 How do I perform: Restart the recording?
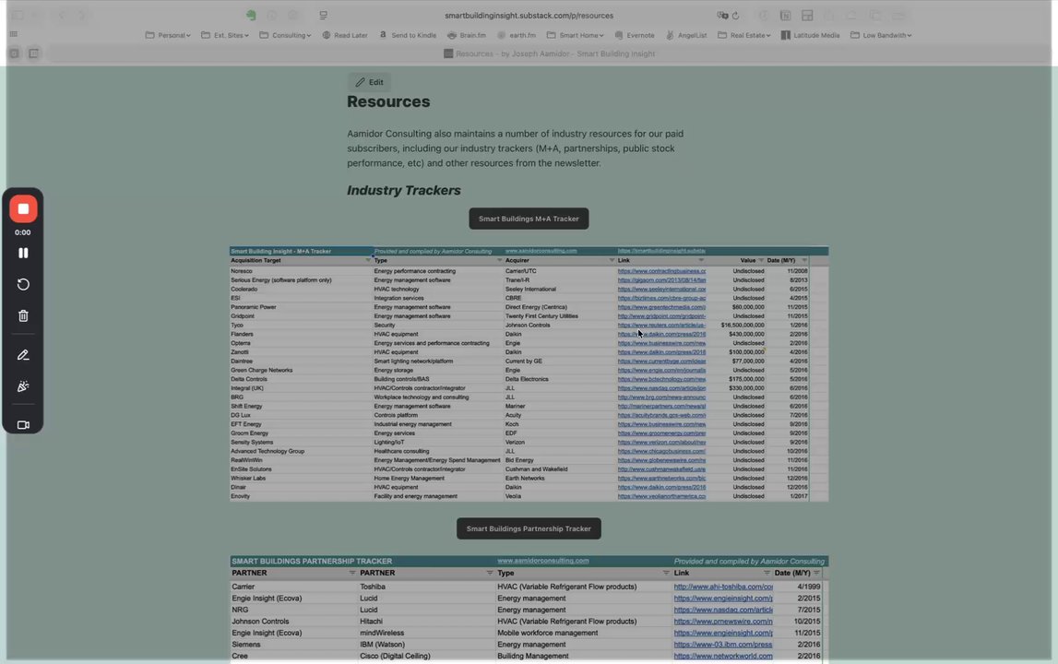23,284
